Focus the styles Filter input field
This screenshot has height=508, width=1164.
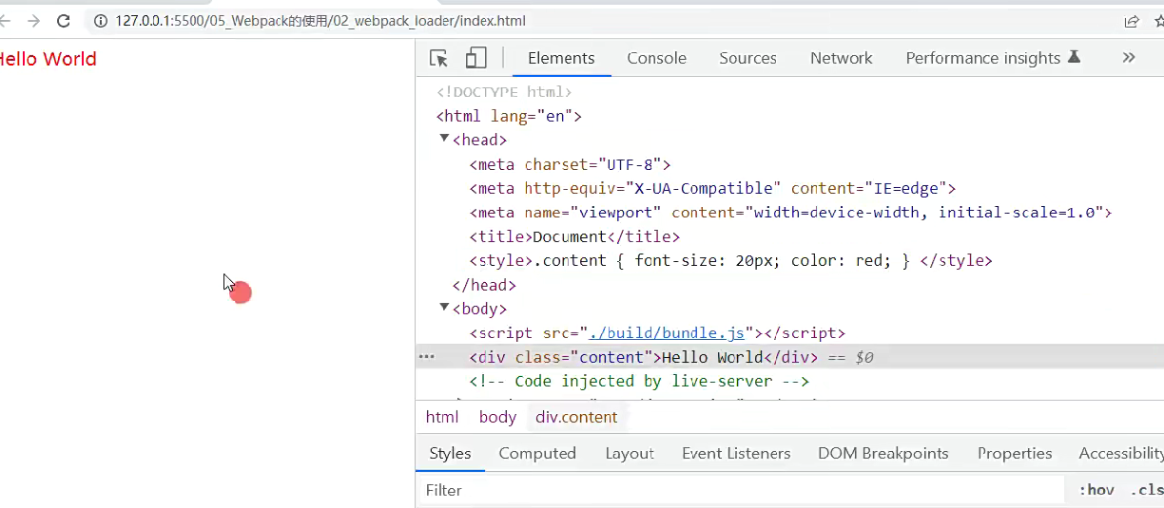(x=740, y=490)
